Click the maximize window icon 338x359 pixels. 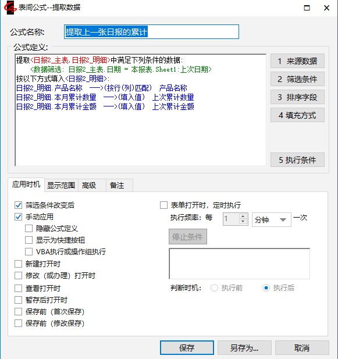click(x=307, y=8)
